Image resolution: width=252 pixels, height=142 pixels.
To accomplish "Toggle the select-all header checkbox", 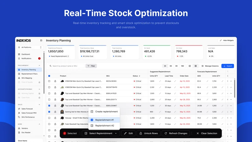I will [49, 76].
